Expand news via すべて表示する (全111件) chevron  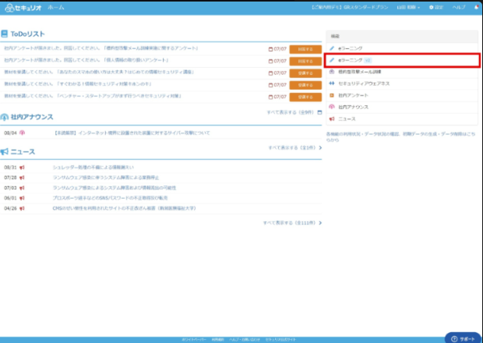click(320, 223)
